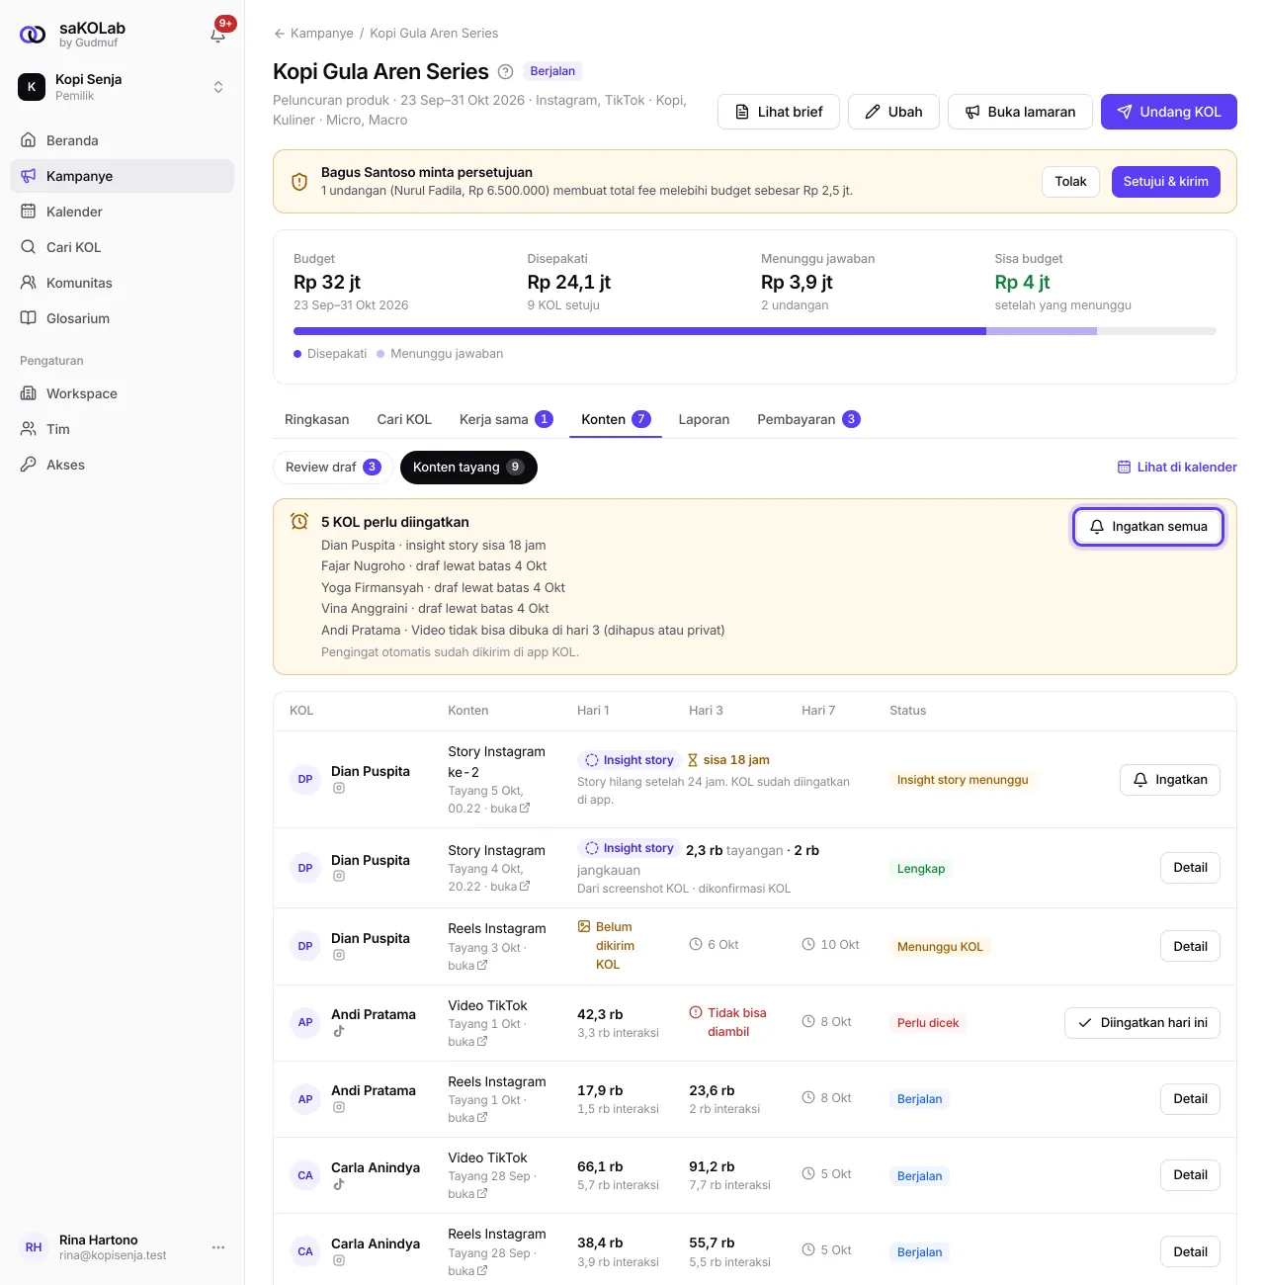Open Workspace settings

pyautogui.click(x=123, y=393)
